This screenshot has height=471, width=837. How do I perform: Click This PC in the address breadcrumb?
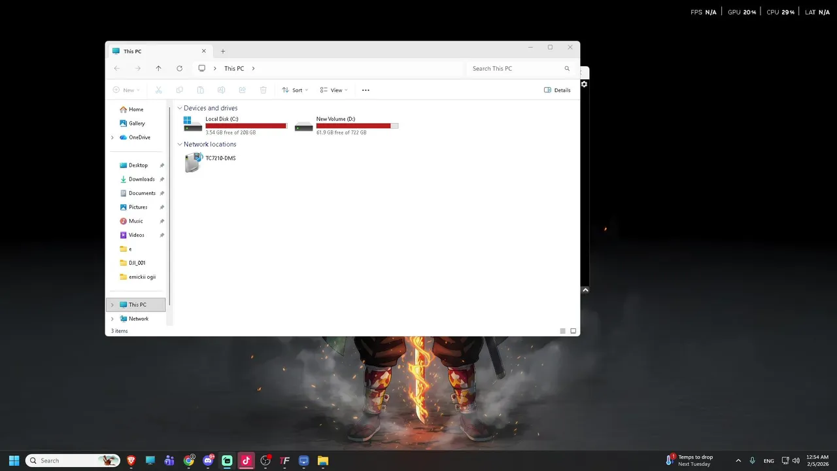[234, 68]
